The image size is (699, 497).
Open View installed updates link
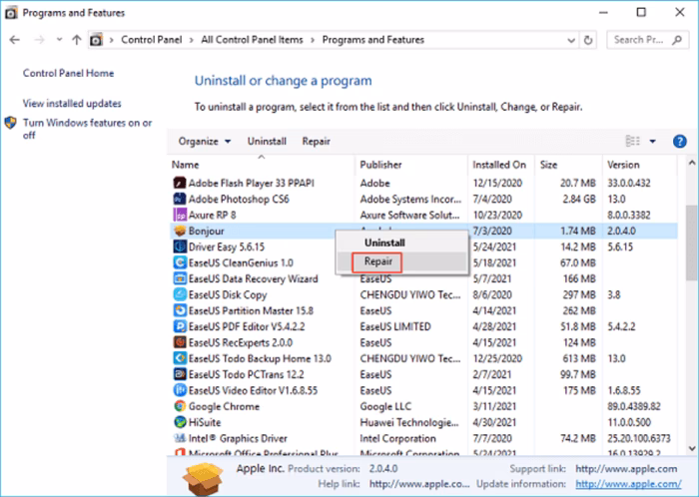[72, 104]
